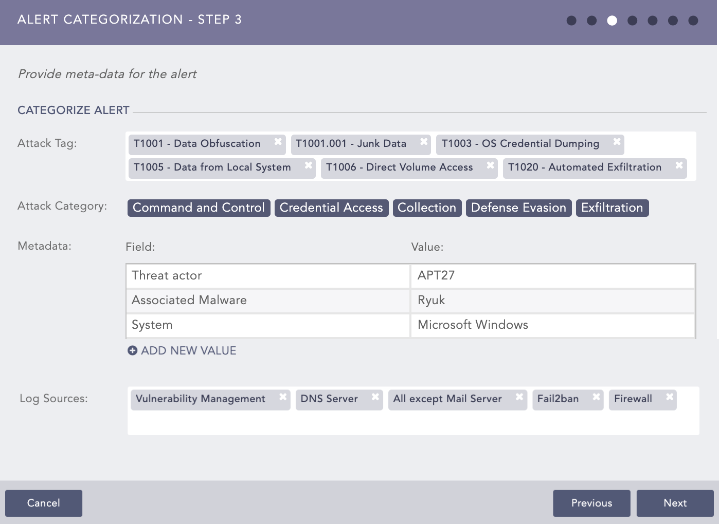Click the last progress dot in header
Screen dimensions: 719x524
[693, 20]
